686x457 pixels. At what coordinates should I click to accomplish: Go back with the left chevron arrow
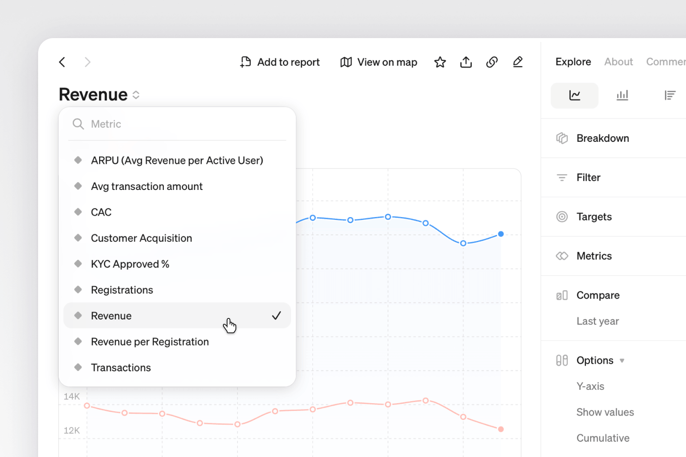pos(62,62)
